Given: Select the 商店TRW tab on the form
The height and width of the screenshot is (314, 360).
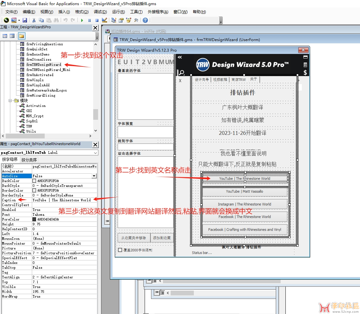Looking at the screenshot, I should coord(239,79).
